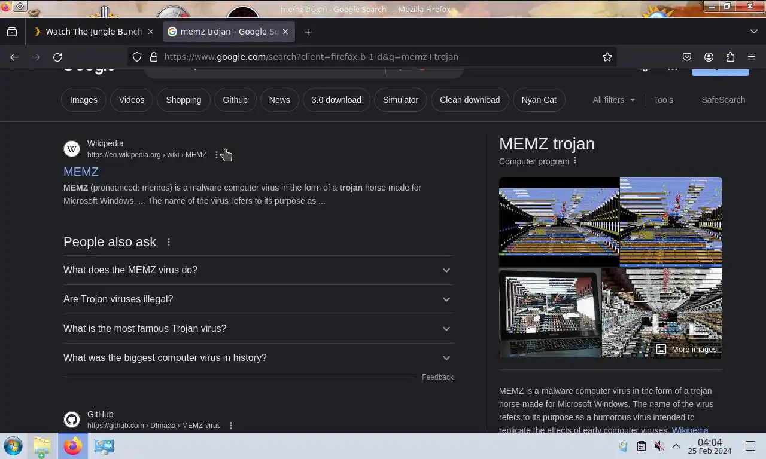Image resolution: width=766 pixels, height=459 pixels.
Task: Open top-left MEMZ tunnel effect image
Action: click(559, 222)
